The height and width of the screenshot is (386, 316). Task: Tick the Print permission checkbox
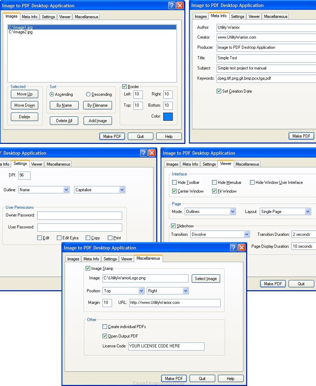[x=110, y=238]
